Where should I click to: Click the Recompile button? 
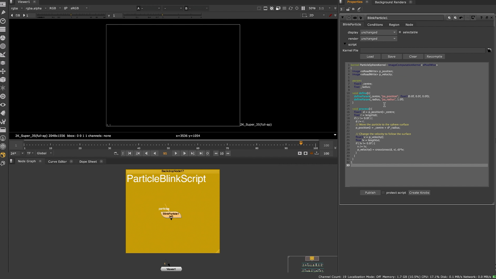click(x=434, y=56)
